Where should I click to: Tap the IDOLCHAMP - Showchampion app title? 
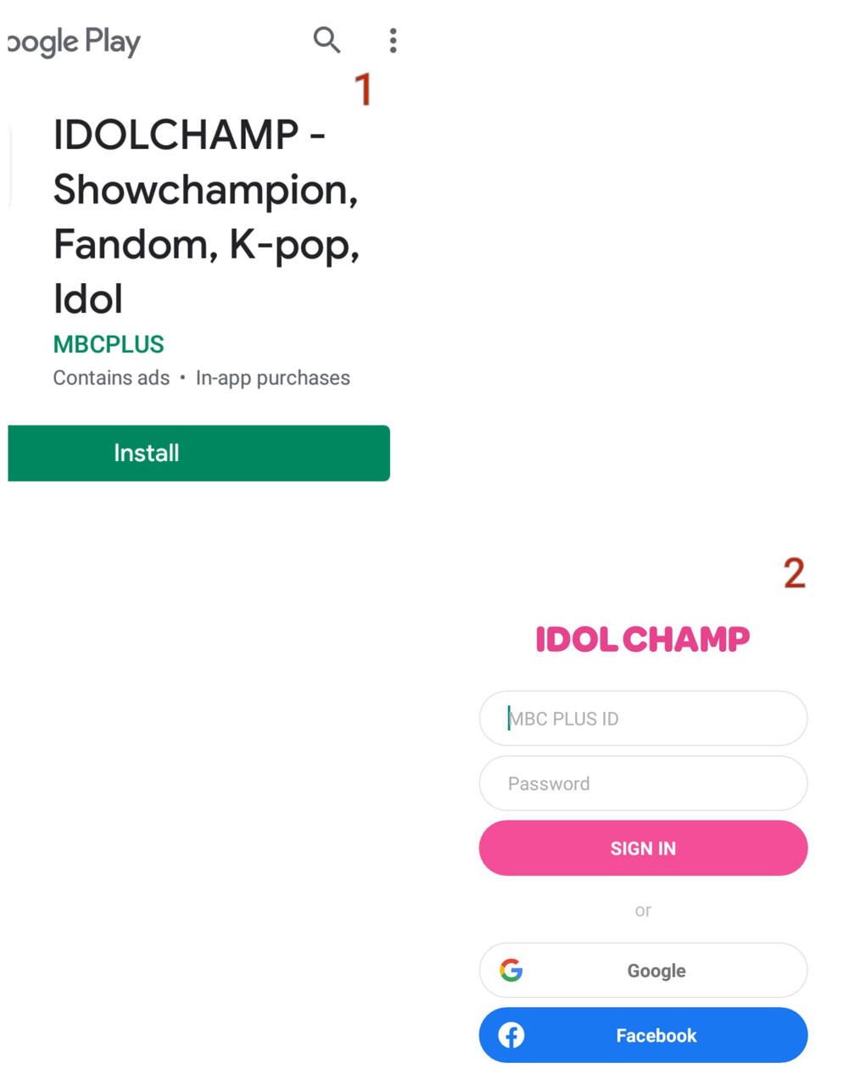(206, 216)
